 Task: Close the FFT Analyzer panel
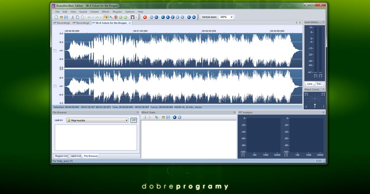pyautogui.click(x=323, y=112)
